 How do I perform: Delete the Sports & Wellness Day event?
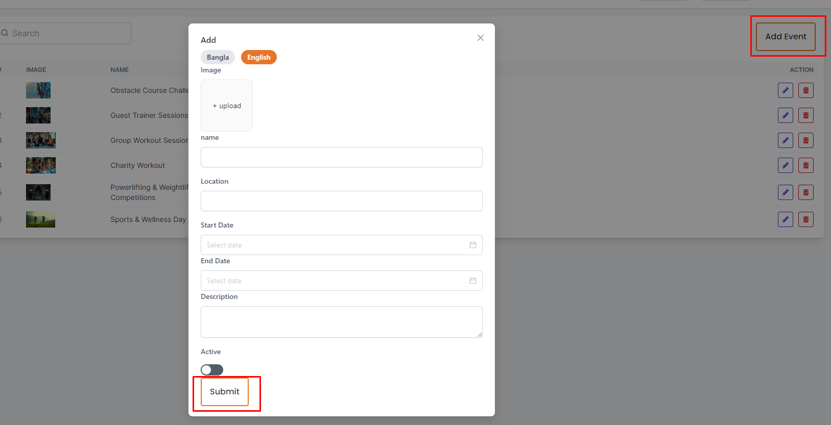(805, 219)
